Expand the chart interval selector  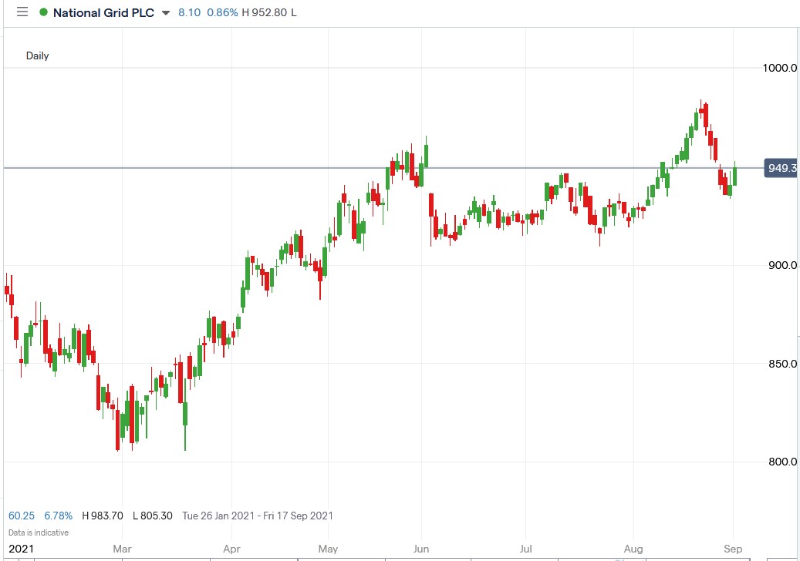[38, 55]
